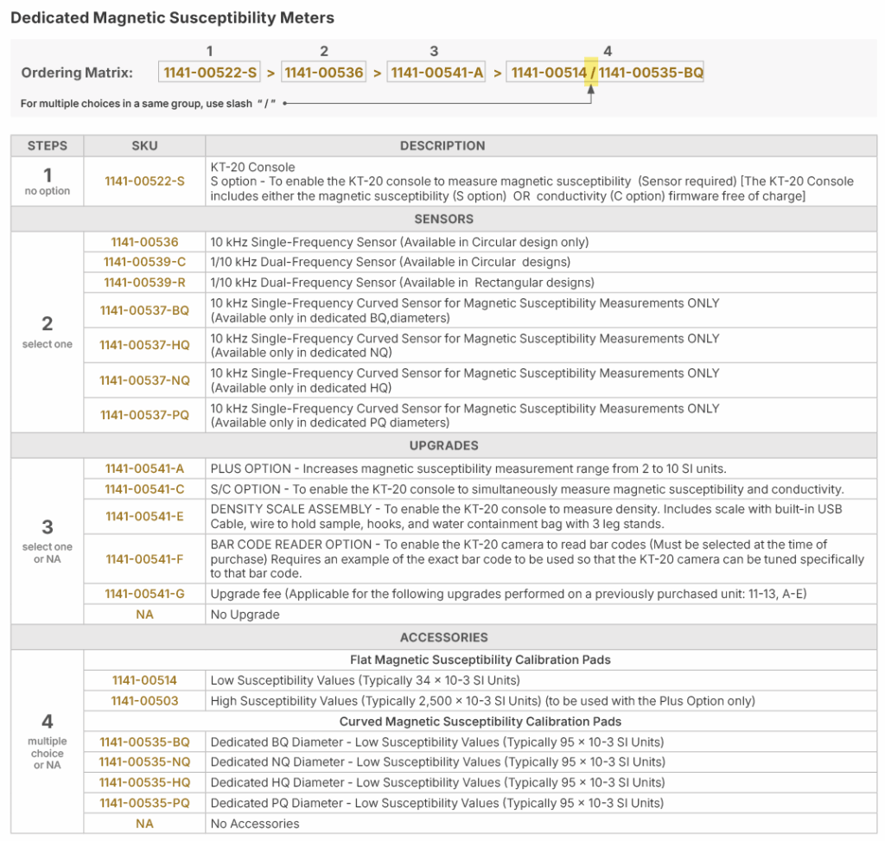This screenshot has height=841, width=885.
Task: Click SKU "1141-00514" in the Accessories table
Action: (144, 680)
